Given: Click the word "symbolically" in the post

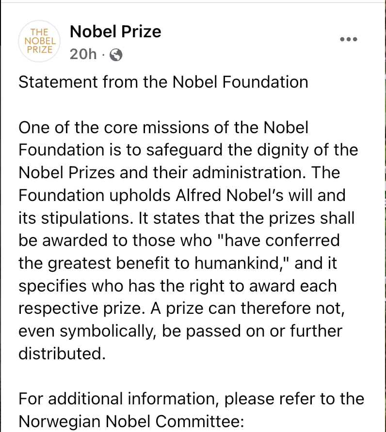Looking at the screenshot, I should pos(120,331).
